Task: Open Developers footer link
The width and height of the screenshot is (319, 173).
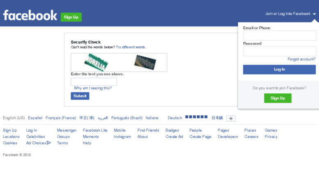Action: (228, 137)
